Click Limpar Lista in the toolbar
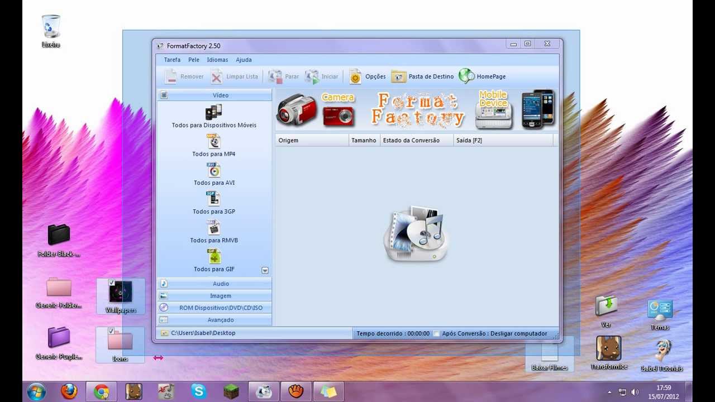Viewport: 715px width, 402px height. [x=234, y=76]
